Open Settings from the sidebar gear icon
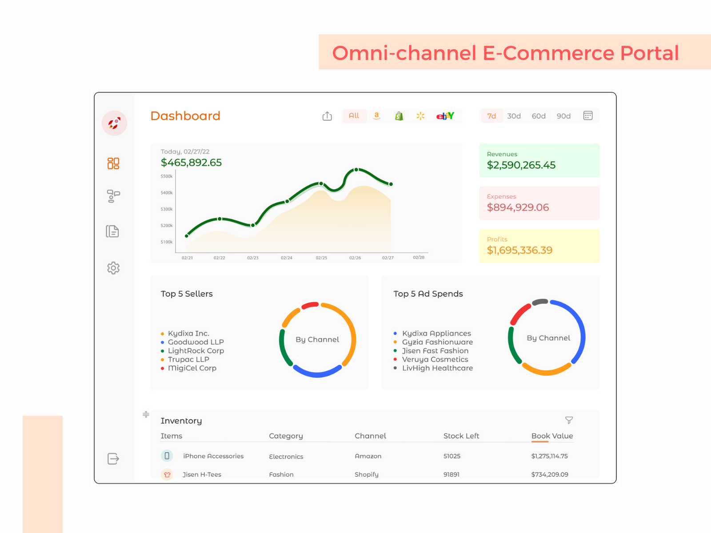Viewport: 711px width, 533px height. pos(113,268)
